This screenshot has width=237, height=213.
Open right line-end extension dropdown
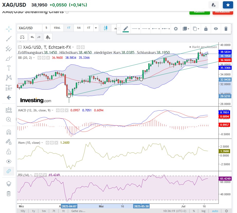pyautogui.click(x=166, y=29)
